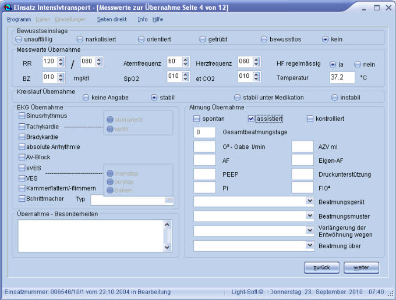Click the Temperatur input field
The width and height of the screenshot is (396, 300).
click(342, 77)
